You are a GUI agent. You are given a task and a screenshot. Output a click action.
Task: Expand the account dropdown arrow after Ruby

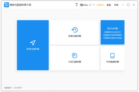94,5
